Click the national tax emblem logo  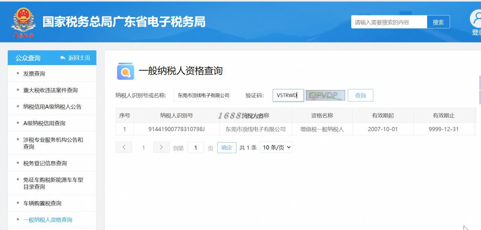[23, 22]
